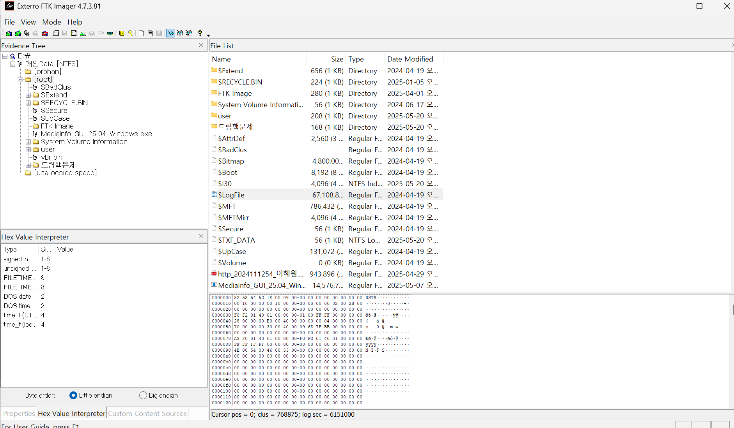This screenshot has height=428, width=734.
Task: Select vbr.bin in Evidence Tree
Action: coord(51,157)
